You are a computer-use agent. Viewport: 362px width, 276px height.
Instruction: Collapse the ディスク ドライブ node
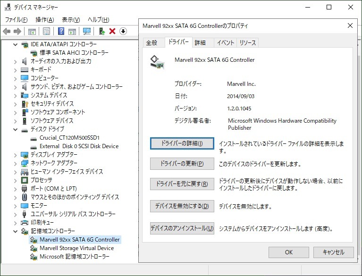pos(15,129)
